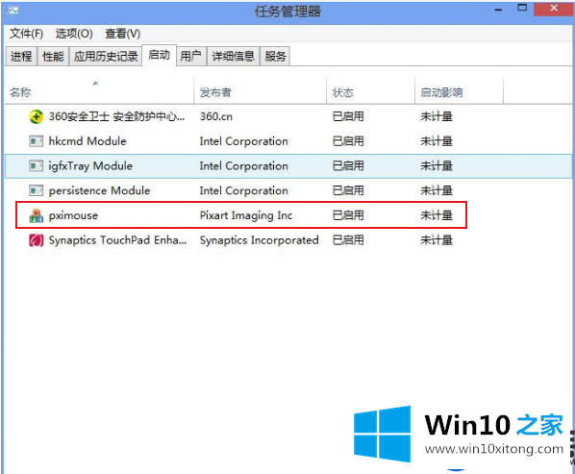Click the Pixart Imaging Inc publisher cell
575x474 pixels.
coord(246,215)
